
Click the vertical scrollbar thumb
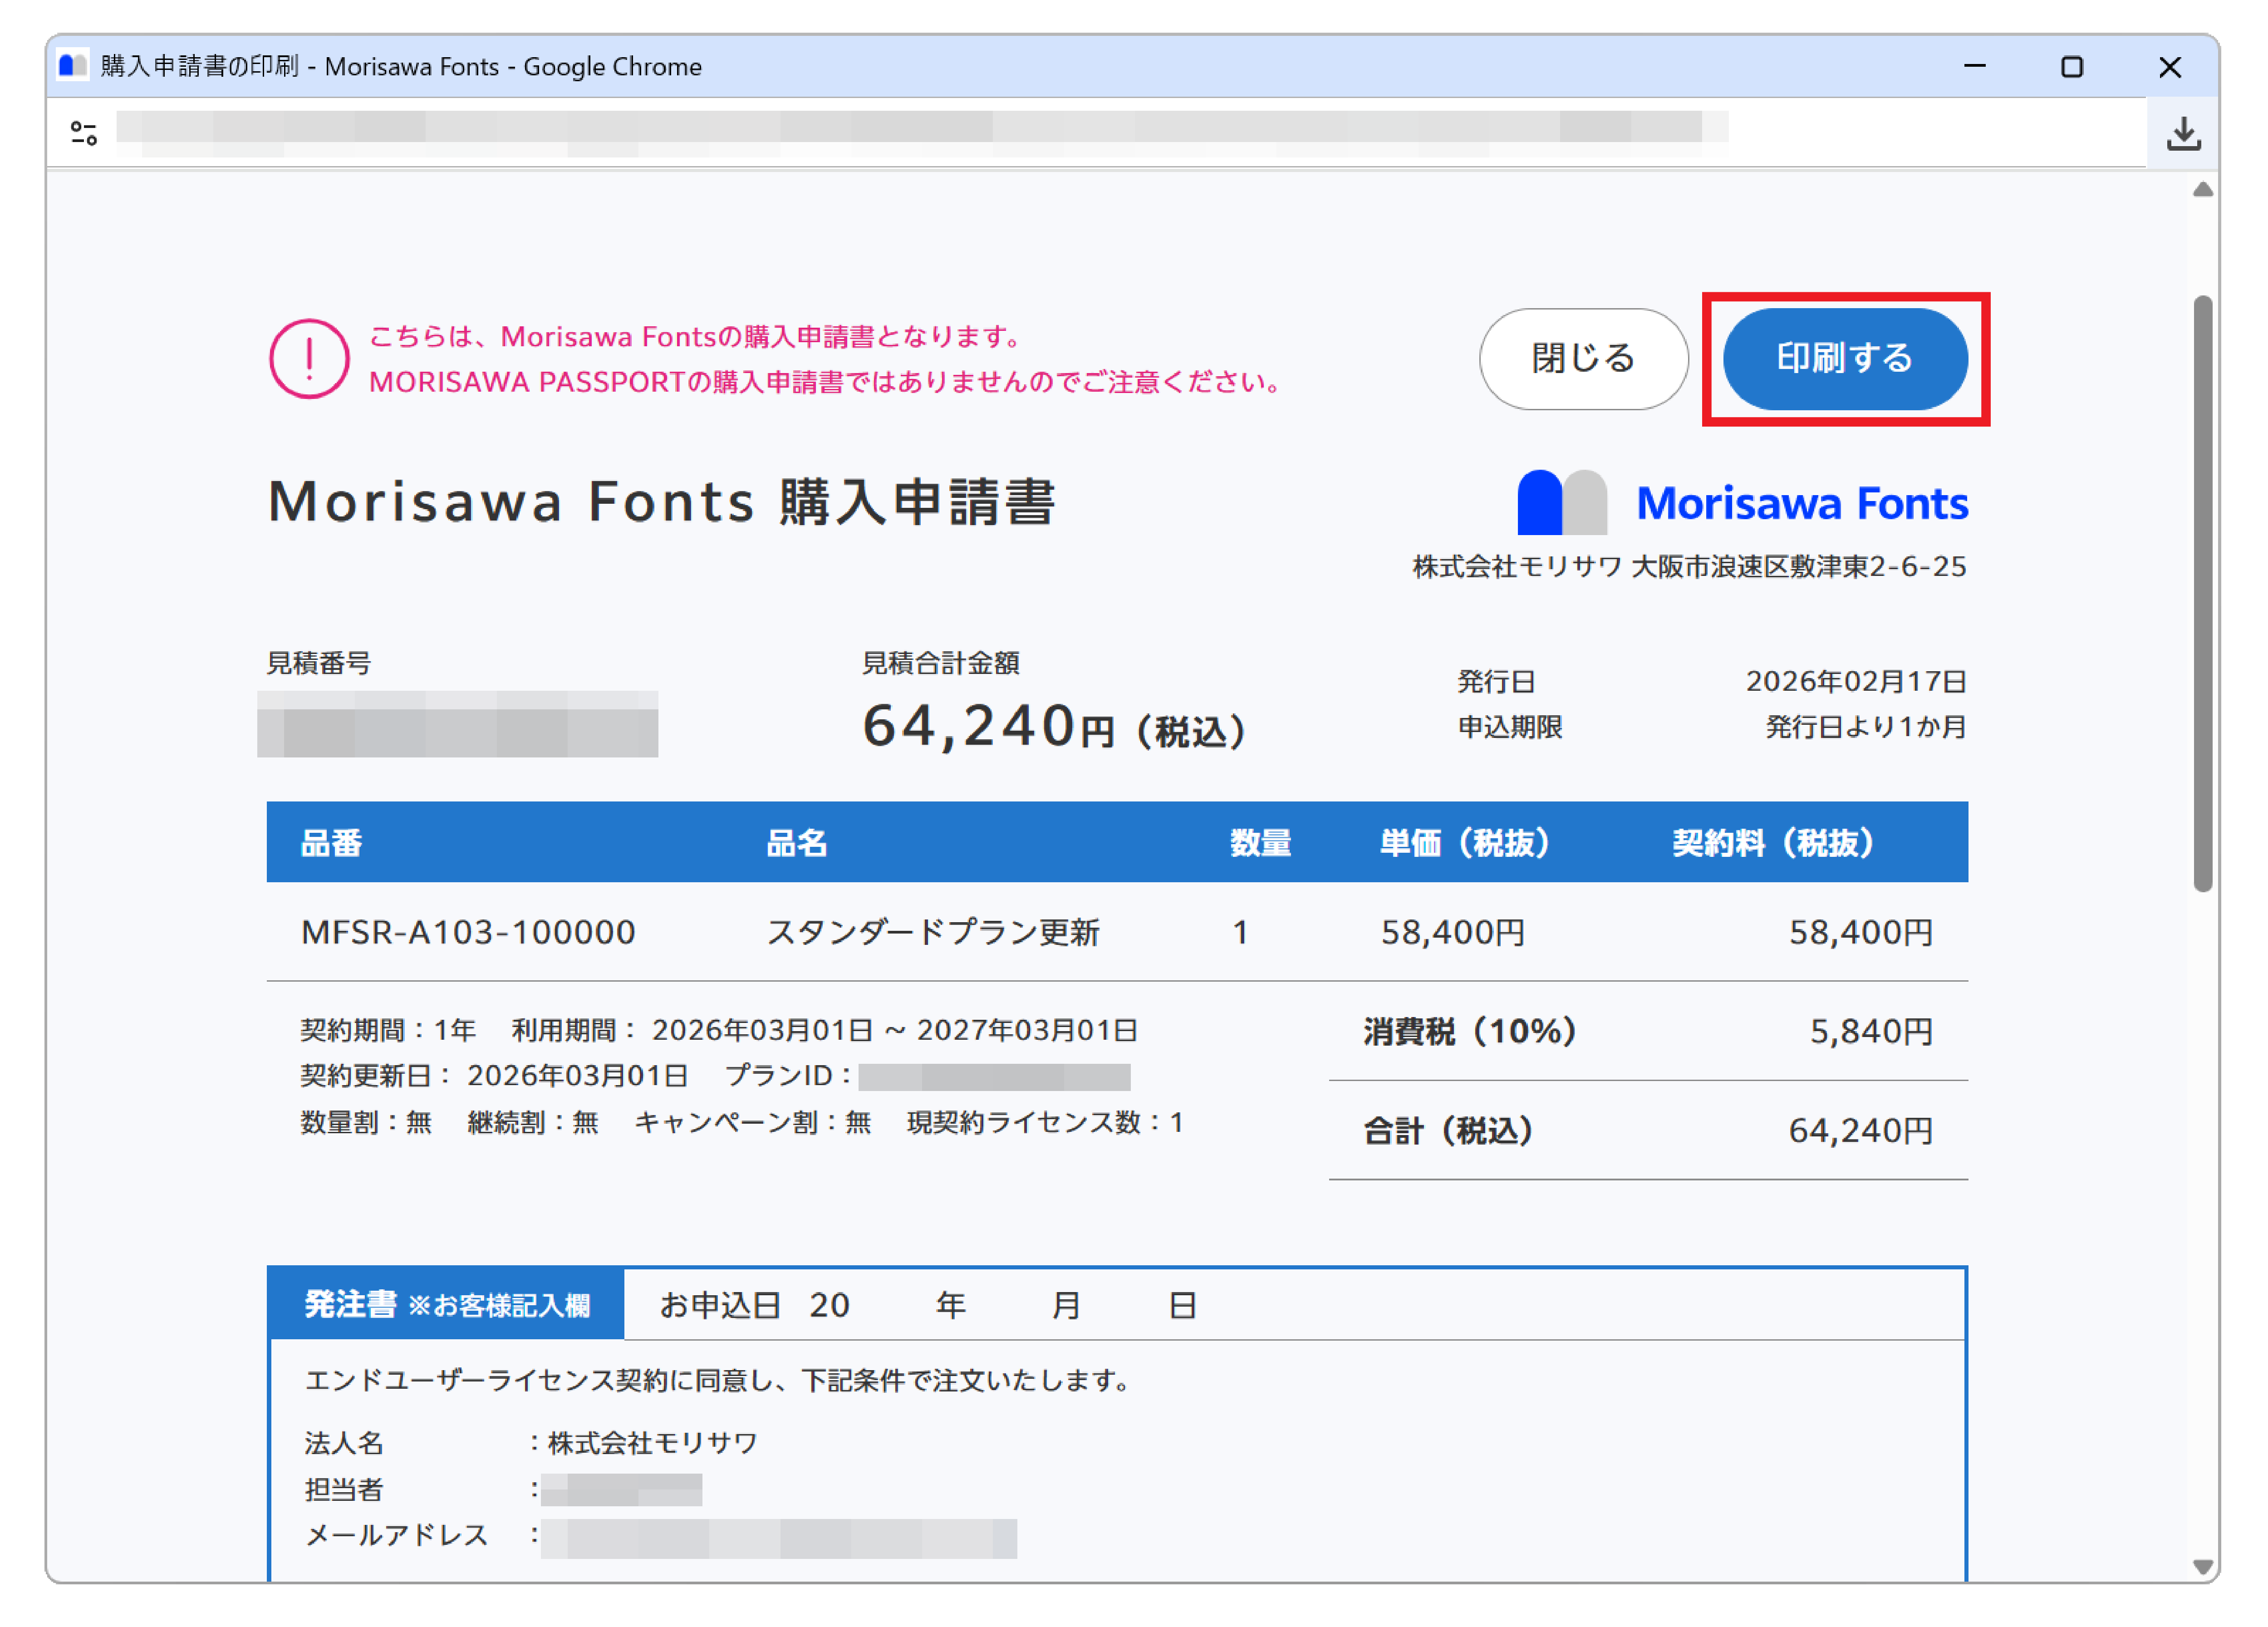point(2202,593)
